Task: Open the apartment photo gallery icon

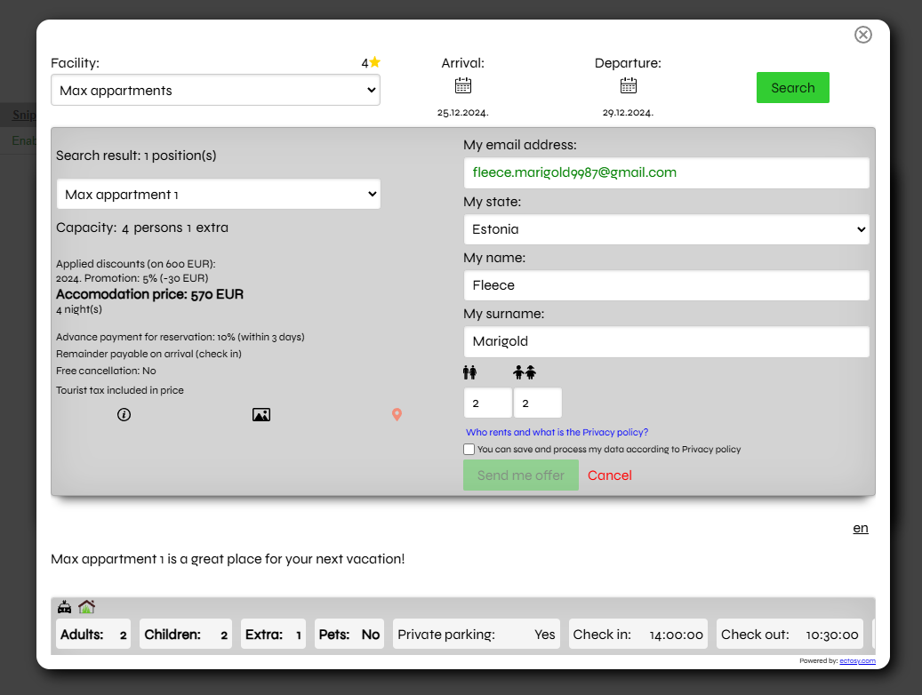Action: pyautogui.click(x=261, y=414)
